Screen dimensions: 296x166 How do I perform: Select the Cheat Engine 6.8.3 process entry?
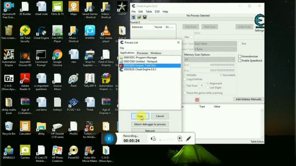[150, 70]
